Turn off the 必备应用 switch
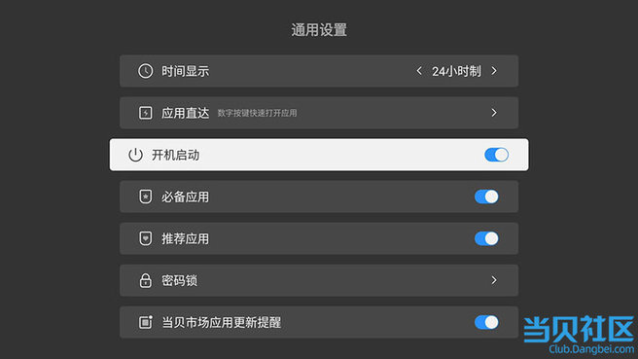638x359 pixels. pyautogui.click(x=486, y=197)
